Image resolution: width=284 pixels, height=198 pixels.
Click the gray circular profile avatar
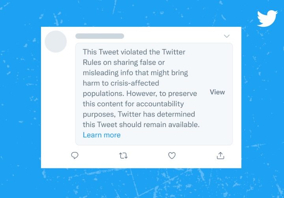[56, 41]
